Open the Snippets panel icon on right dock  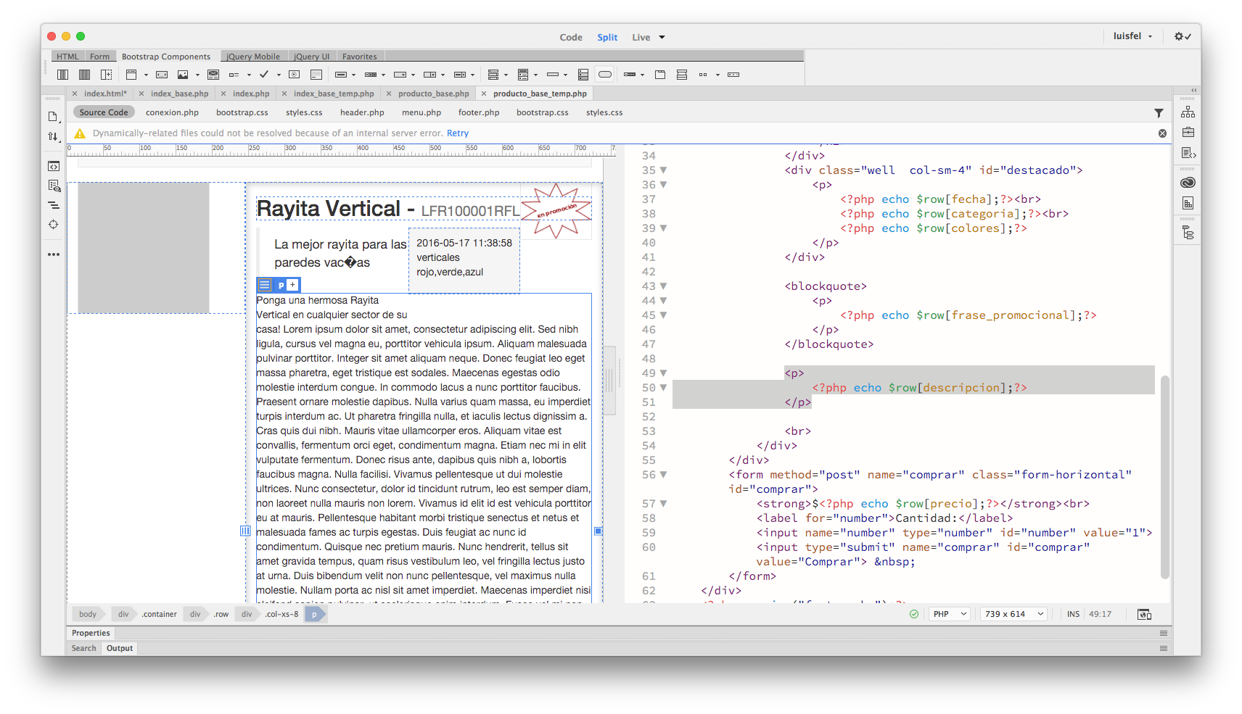click(x=1188, y=153)
